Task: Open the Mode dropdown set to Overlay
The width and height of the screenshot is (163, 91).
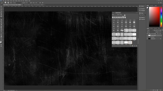Action: click(x=17, y=3)
